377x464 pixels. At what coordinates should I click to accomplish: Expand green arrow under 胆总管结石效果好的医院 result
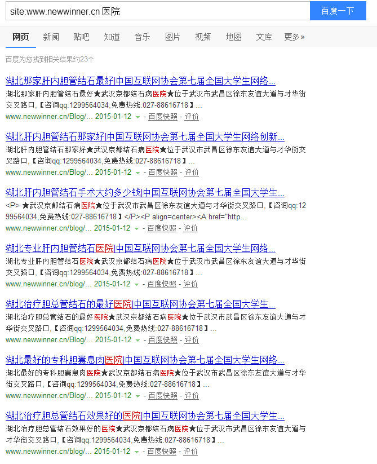click(136, 452)
